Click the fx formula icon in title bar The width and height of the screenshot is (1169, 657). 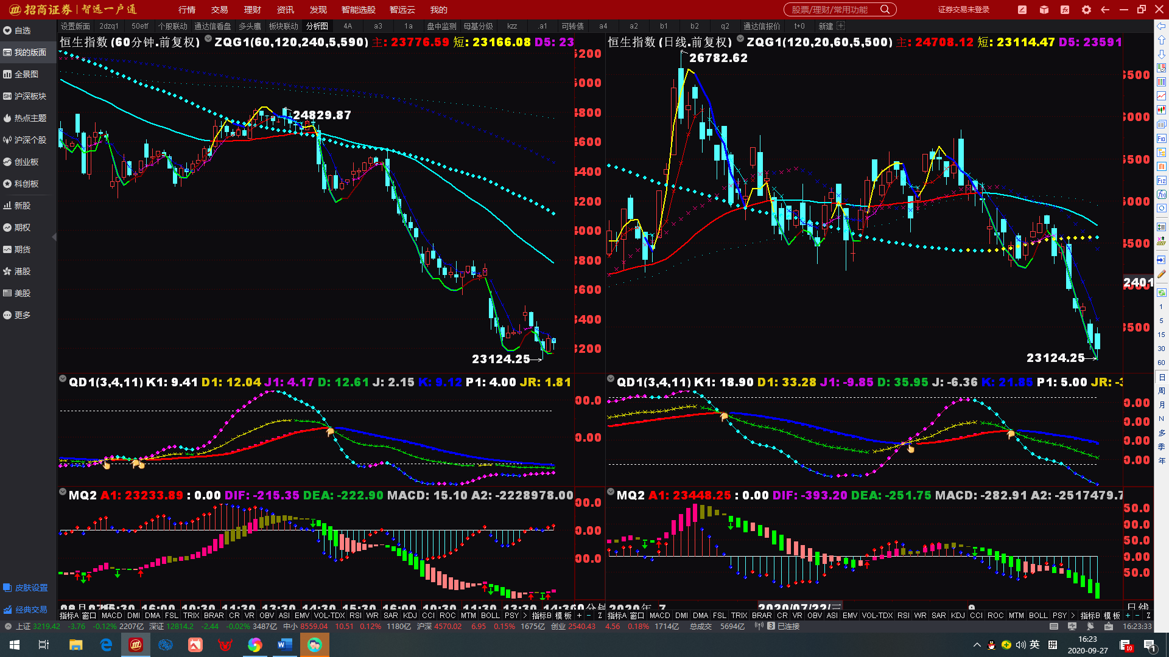(1065, 10)
